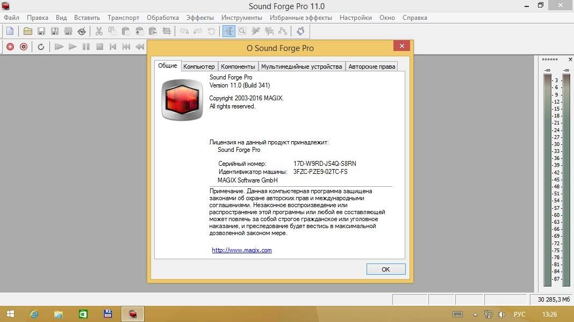
Task: Click the second red record-arm button
Action: [x=24, y=47]
